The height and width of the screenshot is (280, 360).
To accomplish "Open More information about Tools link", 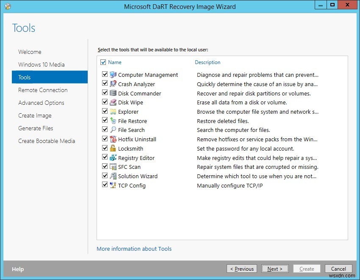I will (134, 249).
